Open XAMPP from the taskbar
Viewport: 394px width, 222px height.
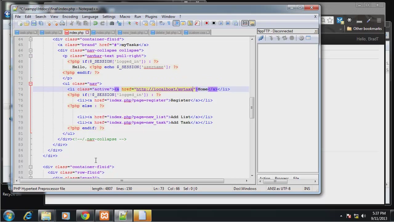coord(104,216)
